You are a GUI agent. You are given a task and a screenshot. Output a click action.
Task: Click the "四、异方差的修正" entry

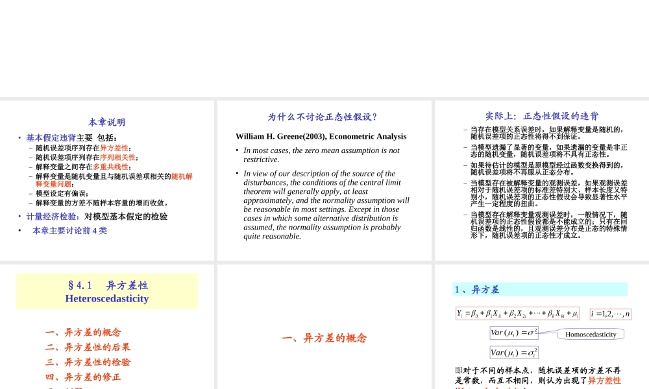click(83, 377)
